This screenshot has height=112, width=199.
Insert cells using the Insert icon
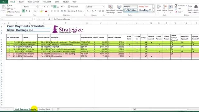[159, 7]
